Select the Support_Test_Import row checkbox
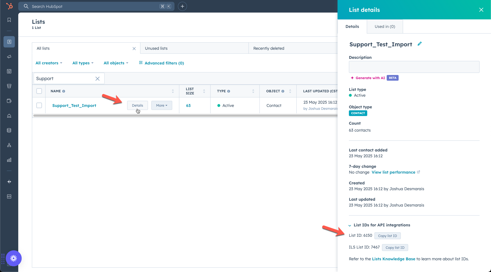This screenshot has width=491, height=272. point(39,105)
